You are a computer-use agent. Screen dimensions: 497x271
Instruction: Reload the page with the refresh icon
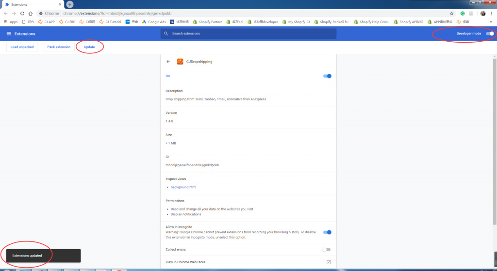[x=22, y=13]
